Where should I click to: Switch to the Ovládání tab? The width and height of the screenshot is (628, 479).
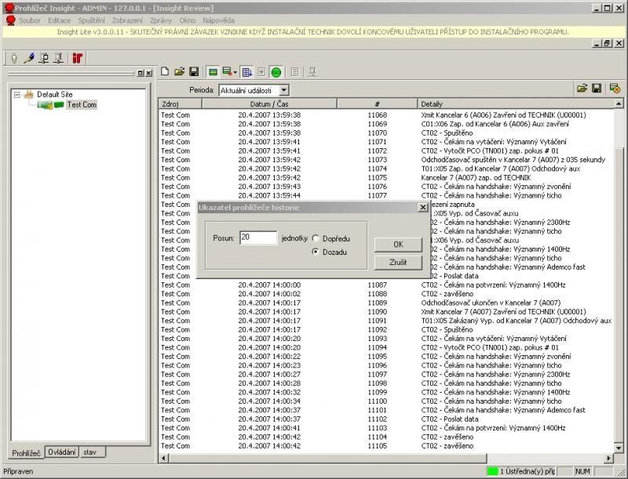[61, 452]
